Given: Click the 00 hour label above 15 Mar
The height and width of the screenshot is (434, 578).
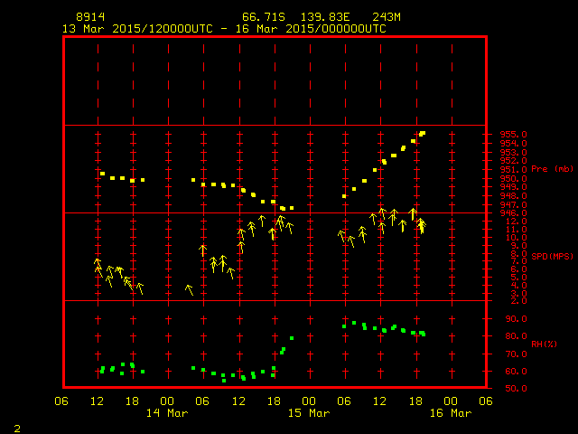Looking at the screenshot, I should click(x=309, y=401).
